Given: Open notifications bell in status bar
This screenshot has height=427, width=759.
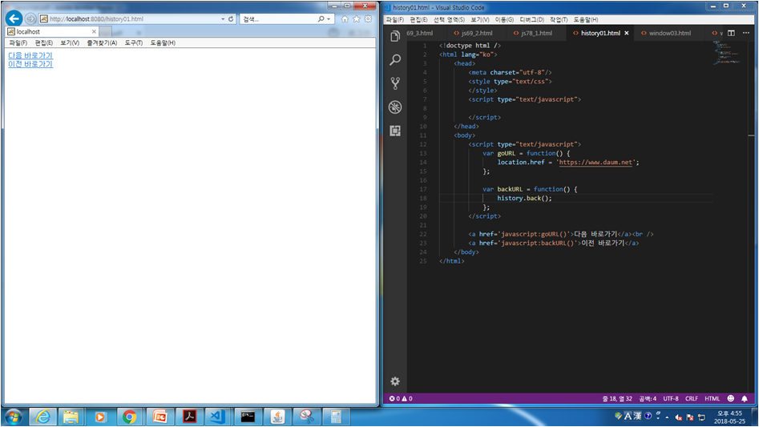Looking at the screenshot, I should pyautogui.click(x=745, y=398).
